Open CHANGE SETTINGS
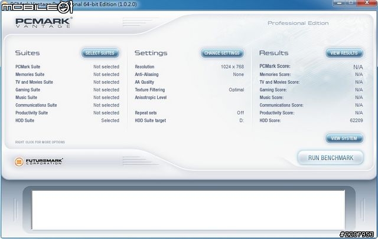This screenshot has height=239, width=378. [x=222, y=53]
